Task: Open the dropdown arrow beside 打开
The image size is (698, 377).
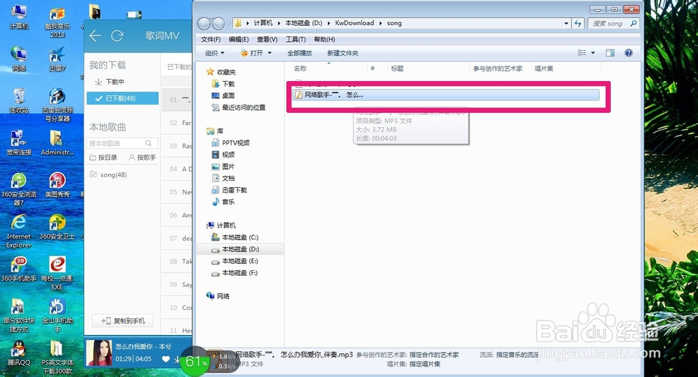Action: (269, 53)
